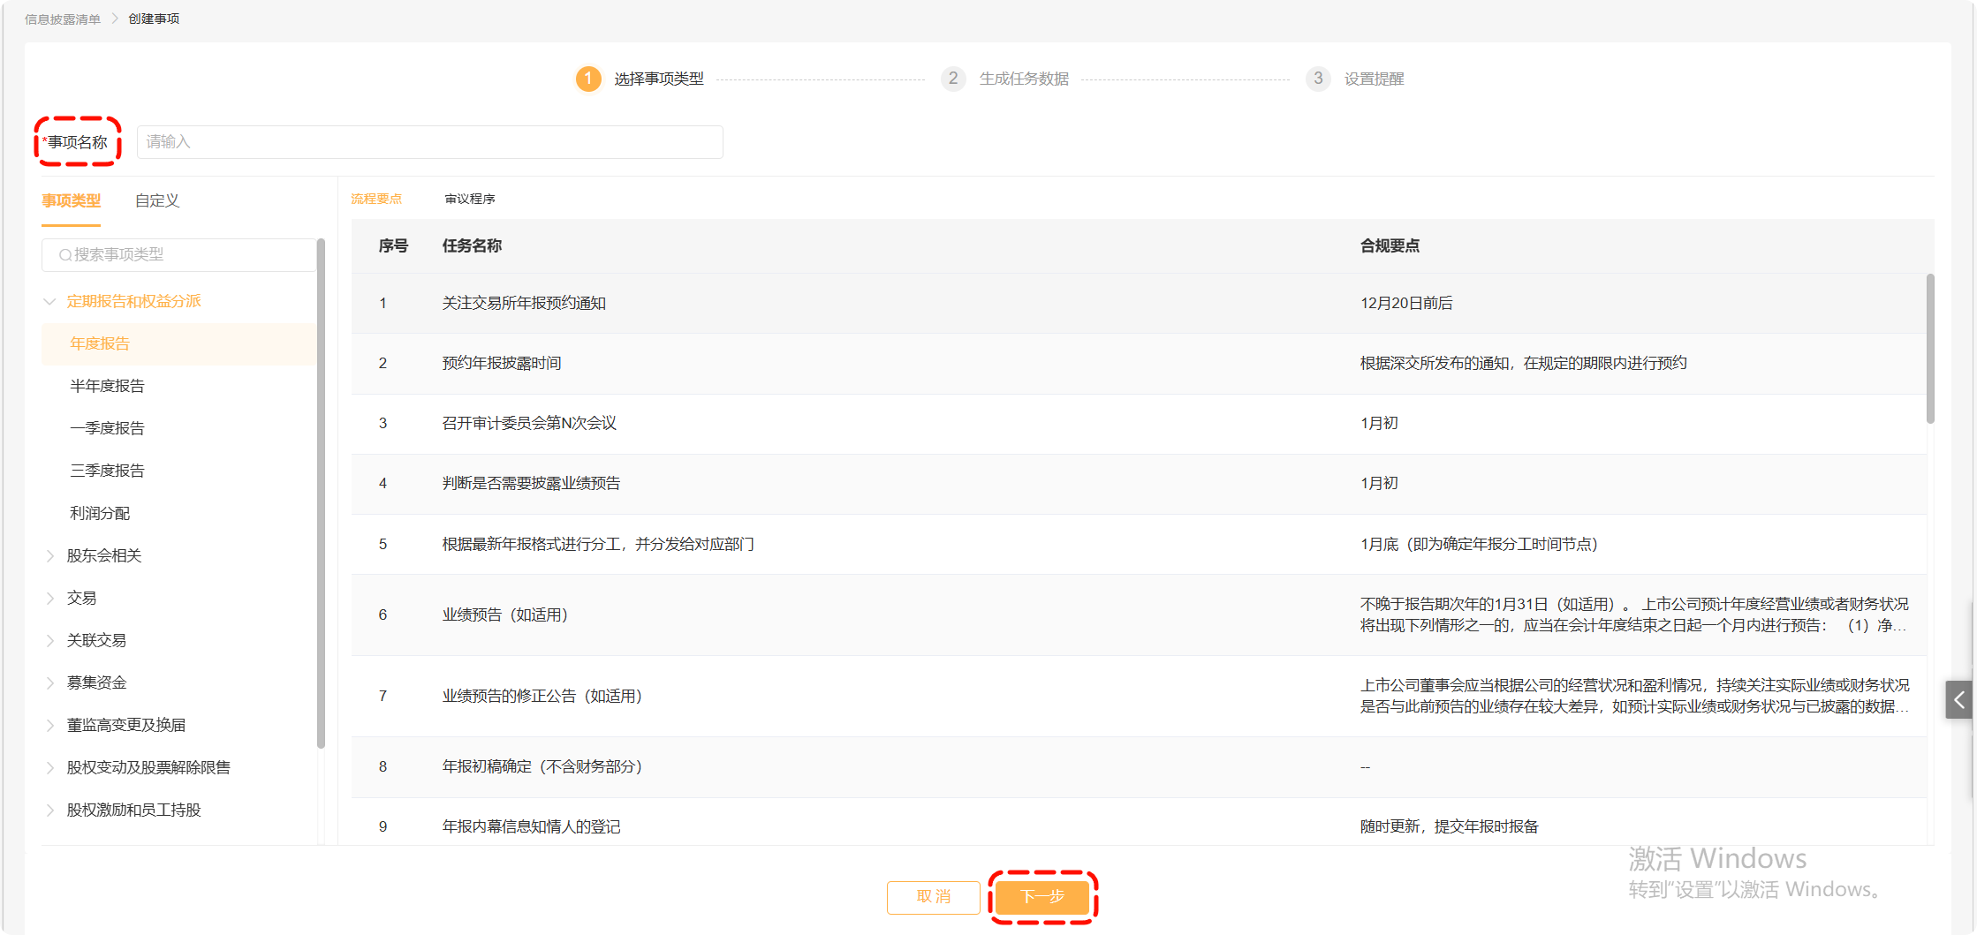Click the 选择事项类型 step label

coord(659,79)
